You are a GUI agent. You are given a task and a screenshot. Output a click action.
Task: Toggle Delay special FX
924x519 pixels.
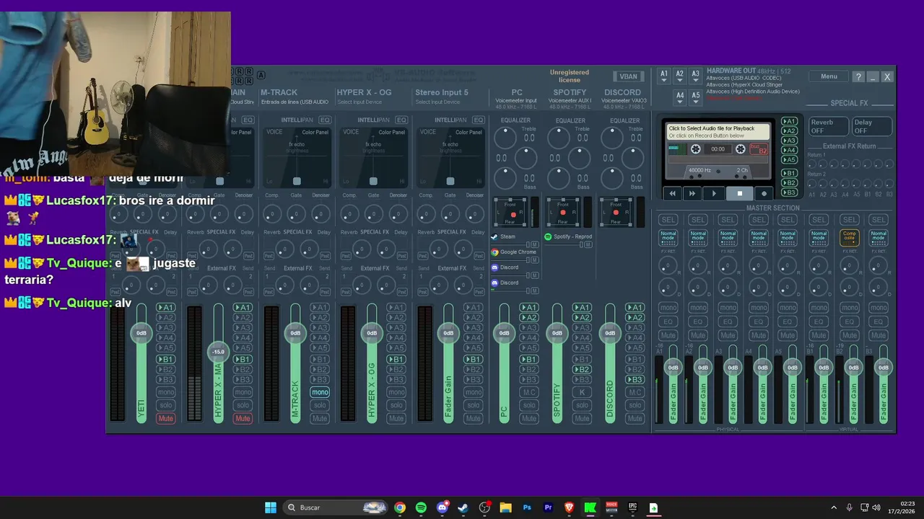click(x=871, y=126)
